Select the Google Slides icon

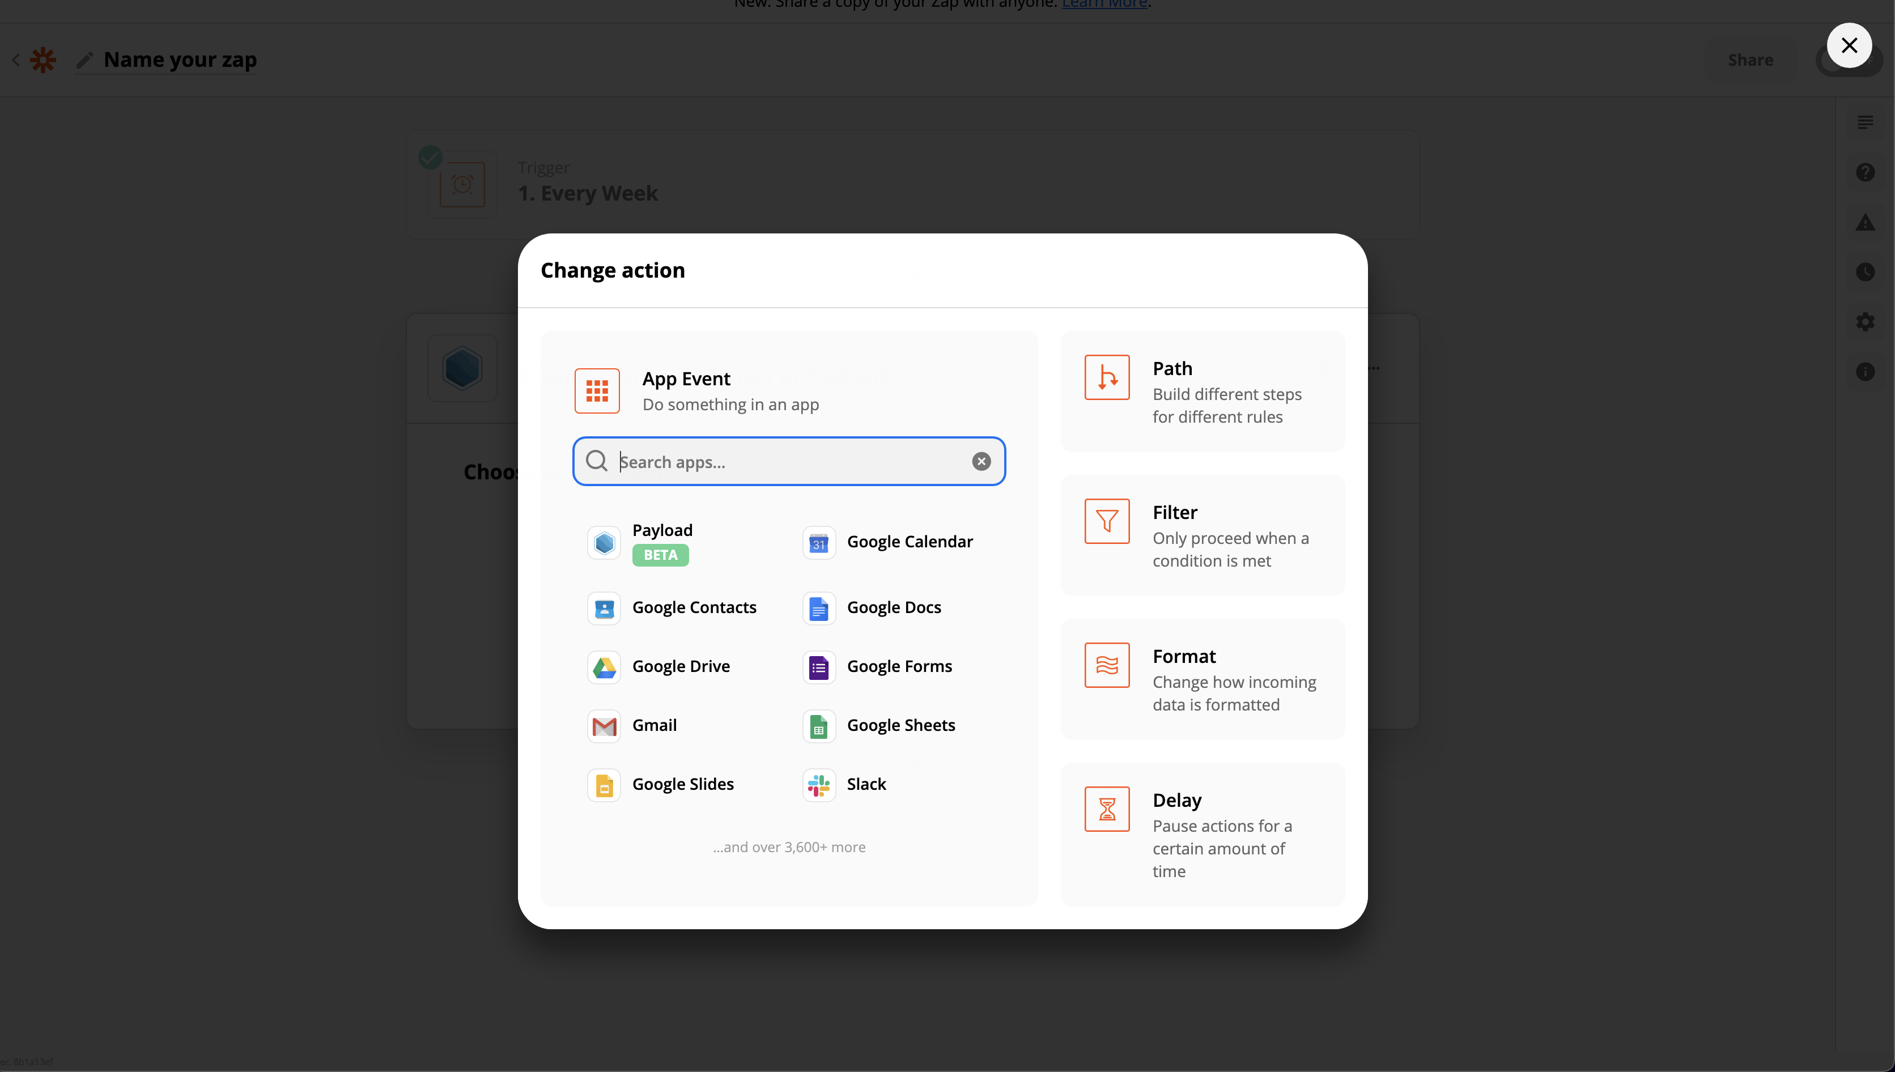(x=604, y=786)
